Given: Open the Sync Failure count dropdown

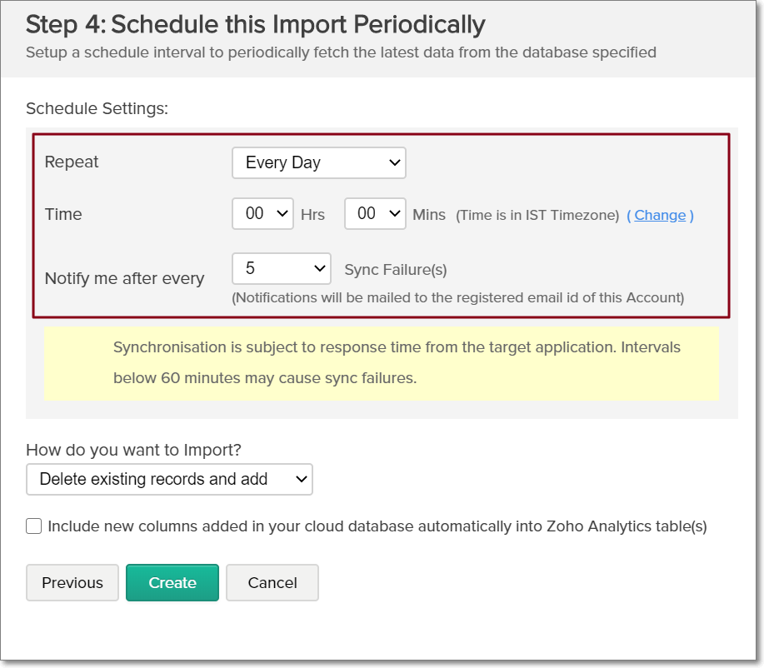Looking at the screenshot, I should pos(282,269).
